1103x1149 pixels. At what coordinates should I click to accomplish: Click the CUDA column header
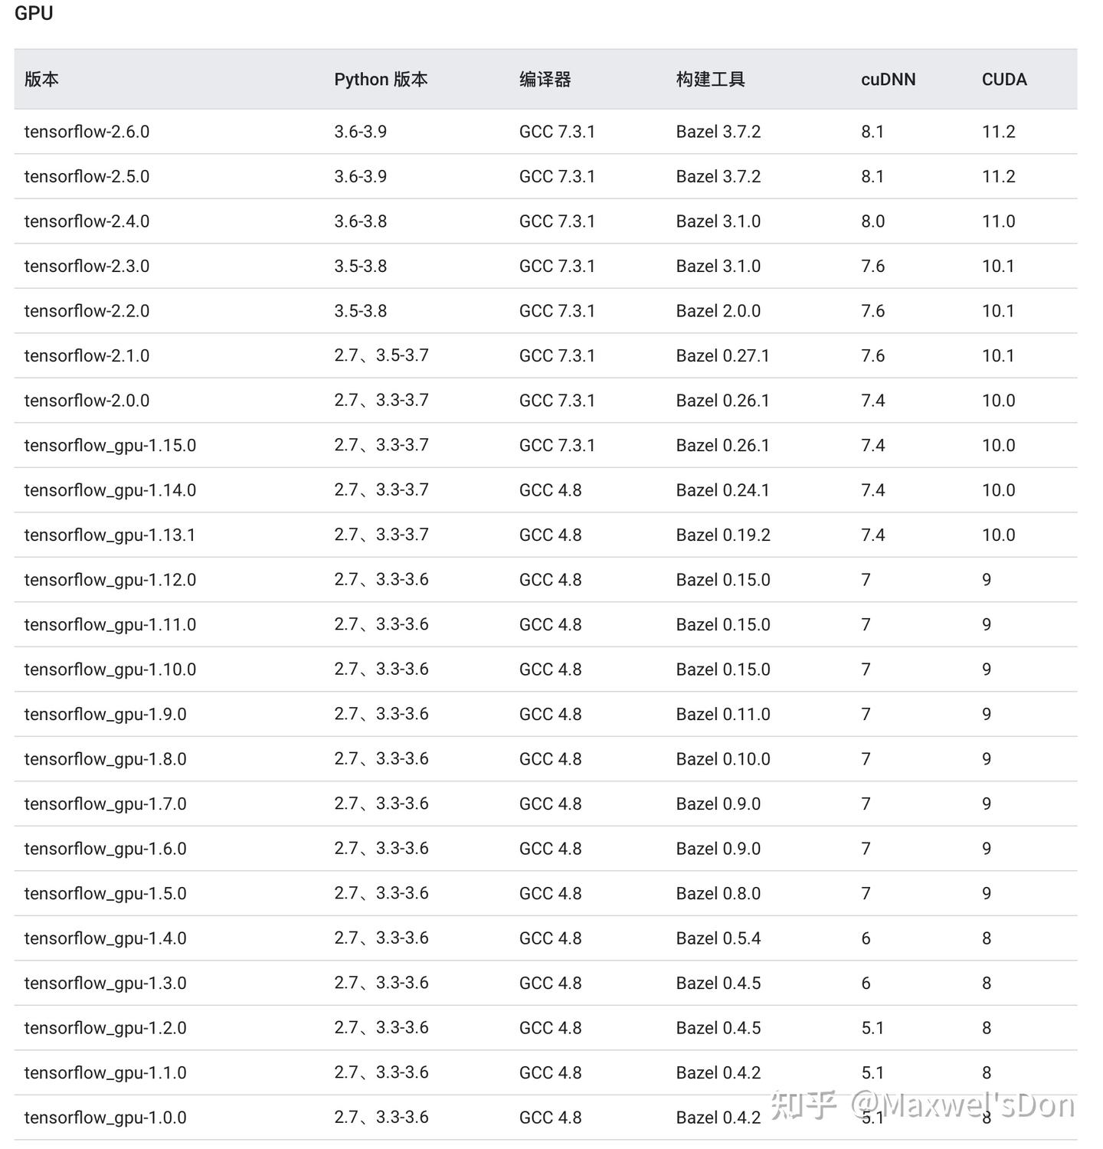click(x=1004, y=79)
